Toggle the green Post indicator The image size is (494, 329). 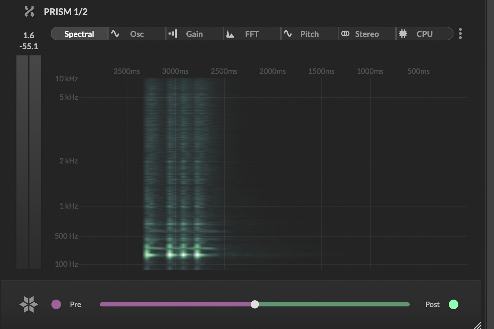coord(454,304)
